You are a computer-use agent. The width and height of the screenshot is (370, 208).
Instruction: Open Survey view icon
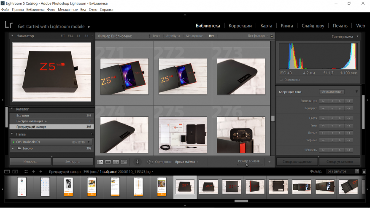pyautogui.click(x=124, y=162)
